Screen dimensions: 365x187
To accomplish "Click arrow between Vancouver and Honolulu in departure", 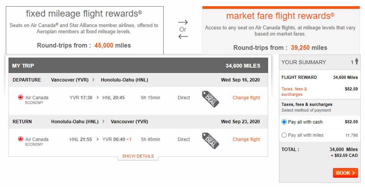I will [93, 80].
